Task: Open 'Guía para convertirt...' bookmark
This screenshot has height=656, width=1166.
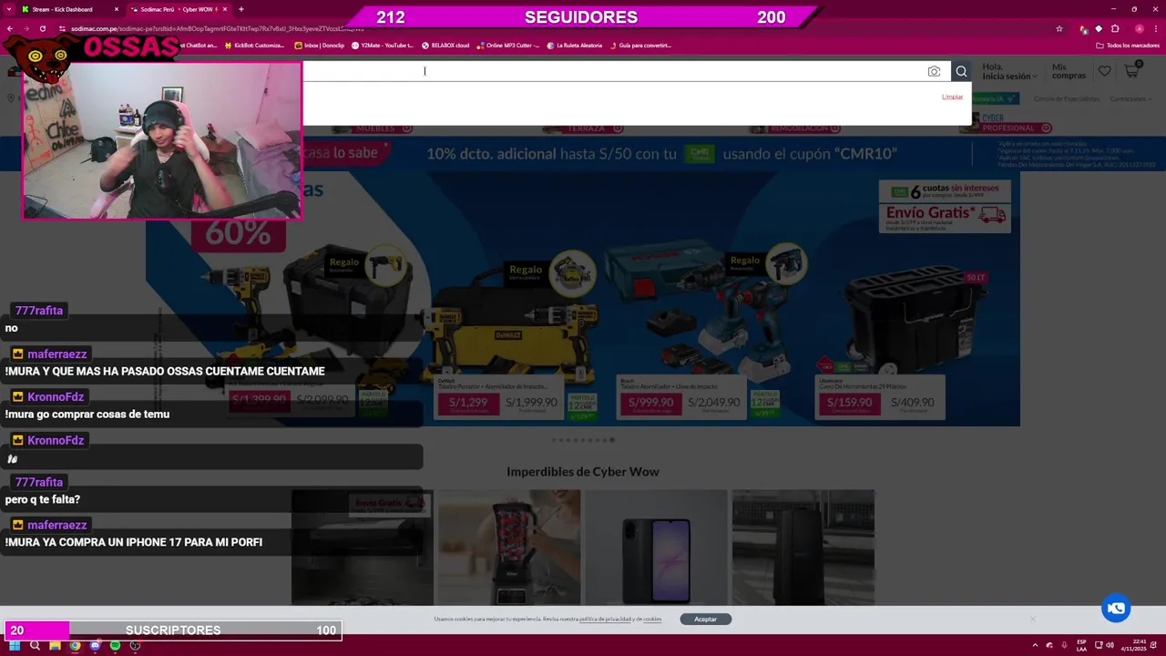Action: [640, 45]
